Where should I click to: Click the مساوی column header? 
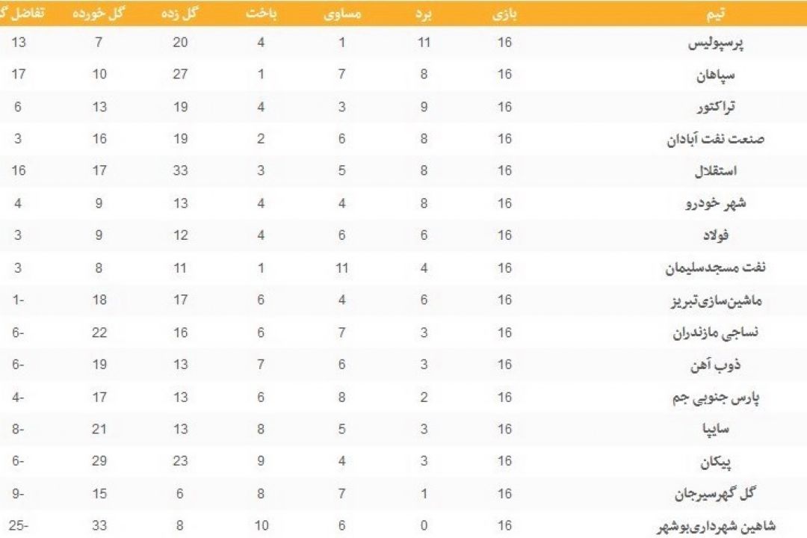click(342, 14)
